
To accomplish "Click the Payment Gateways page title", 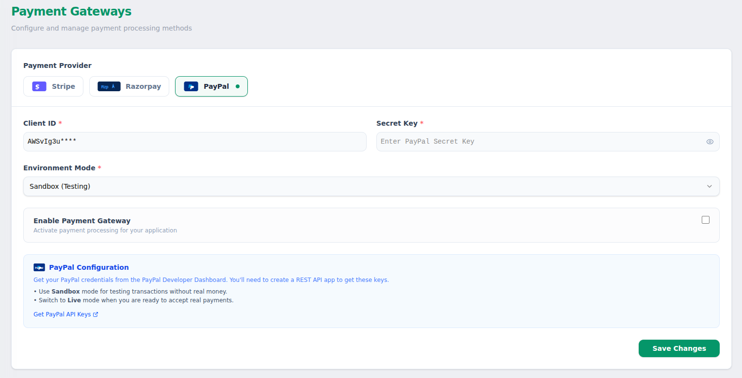I will click(71, 11).
